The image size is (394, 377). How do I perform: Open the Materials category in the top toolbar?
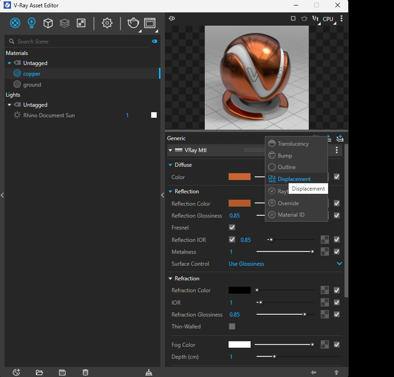coord(15,23)
